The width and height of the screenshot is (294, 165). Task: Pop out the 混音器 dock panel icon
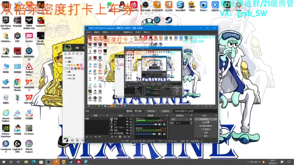pos(167,115)
